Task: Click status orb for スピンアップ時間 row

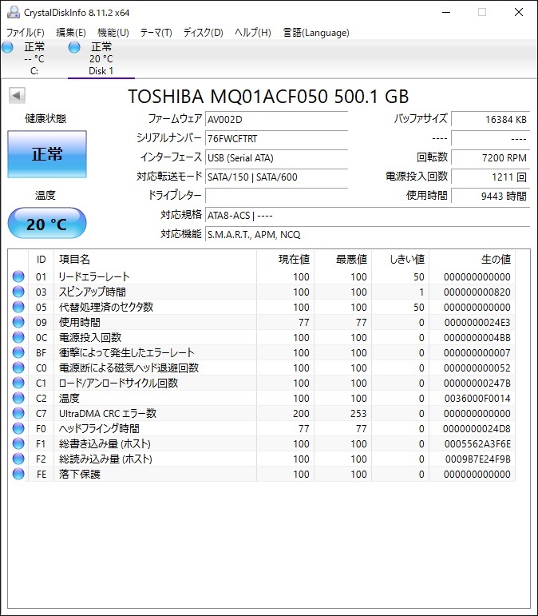Action: (18, 292)
